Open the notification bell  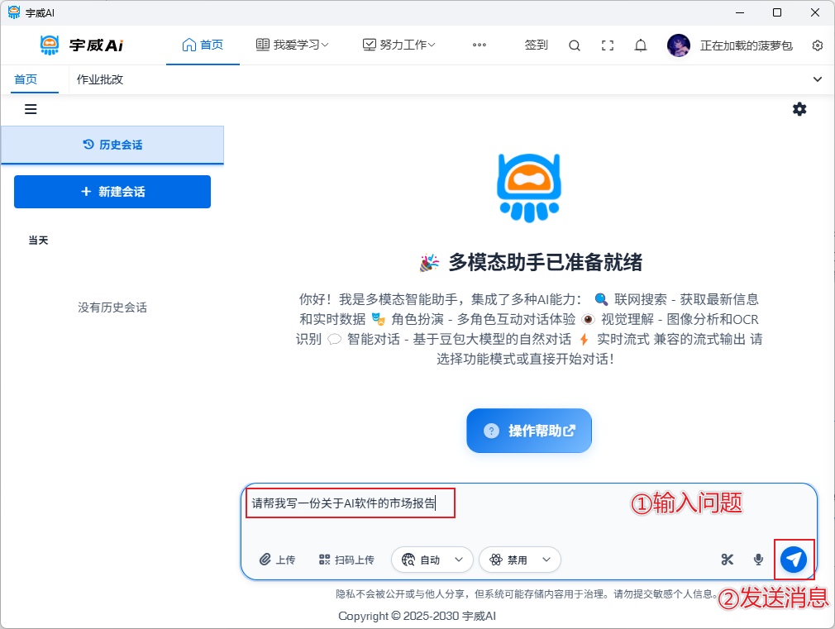641,45
